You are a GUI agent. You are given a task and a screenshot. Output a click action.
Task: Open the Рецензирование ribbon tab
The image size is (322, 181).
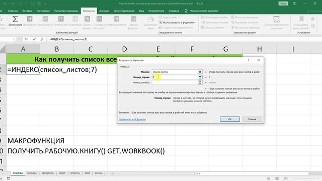tap(124, 11)
